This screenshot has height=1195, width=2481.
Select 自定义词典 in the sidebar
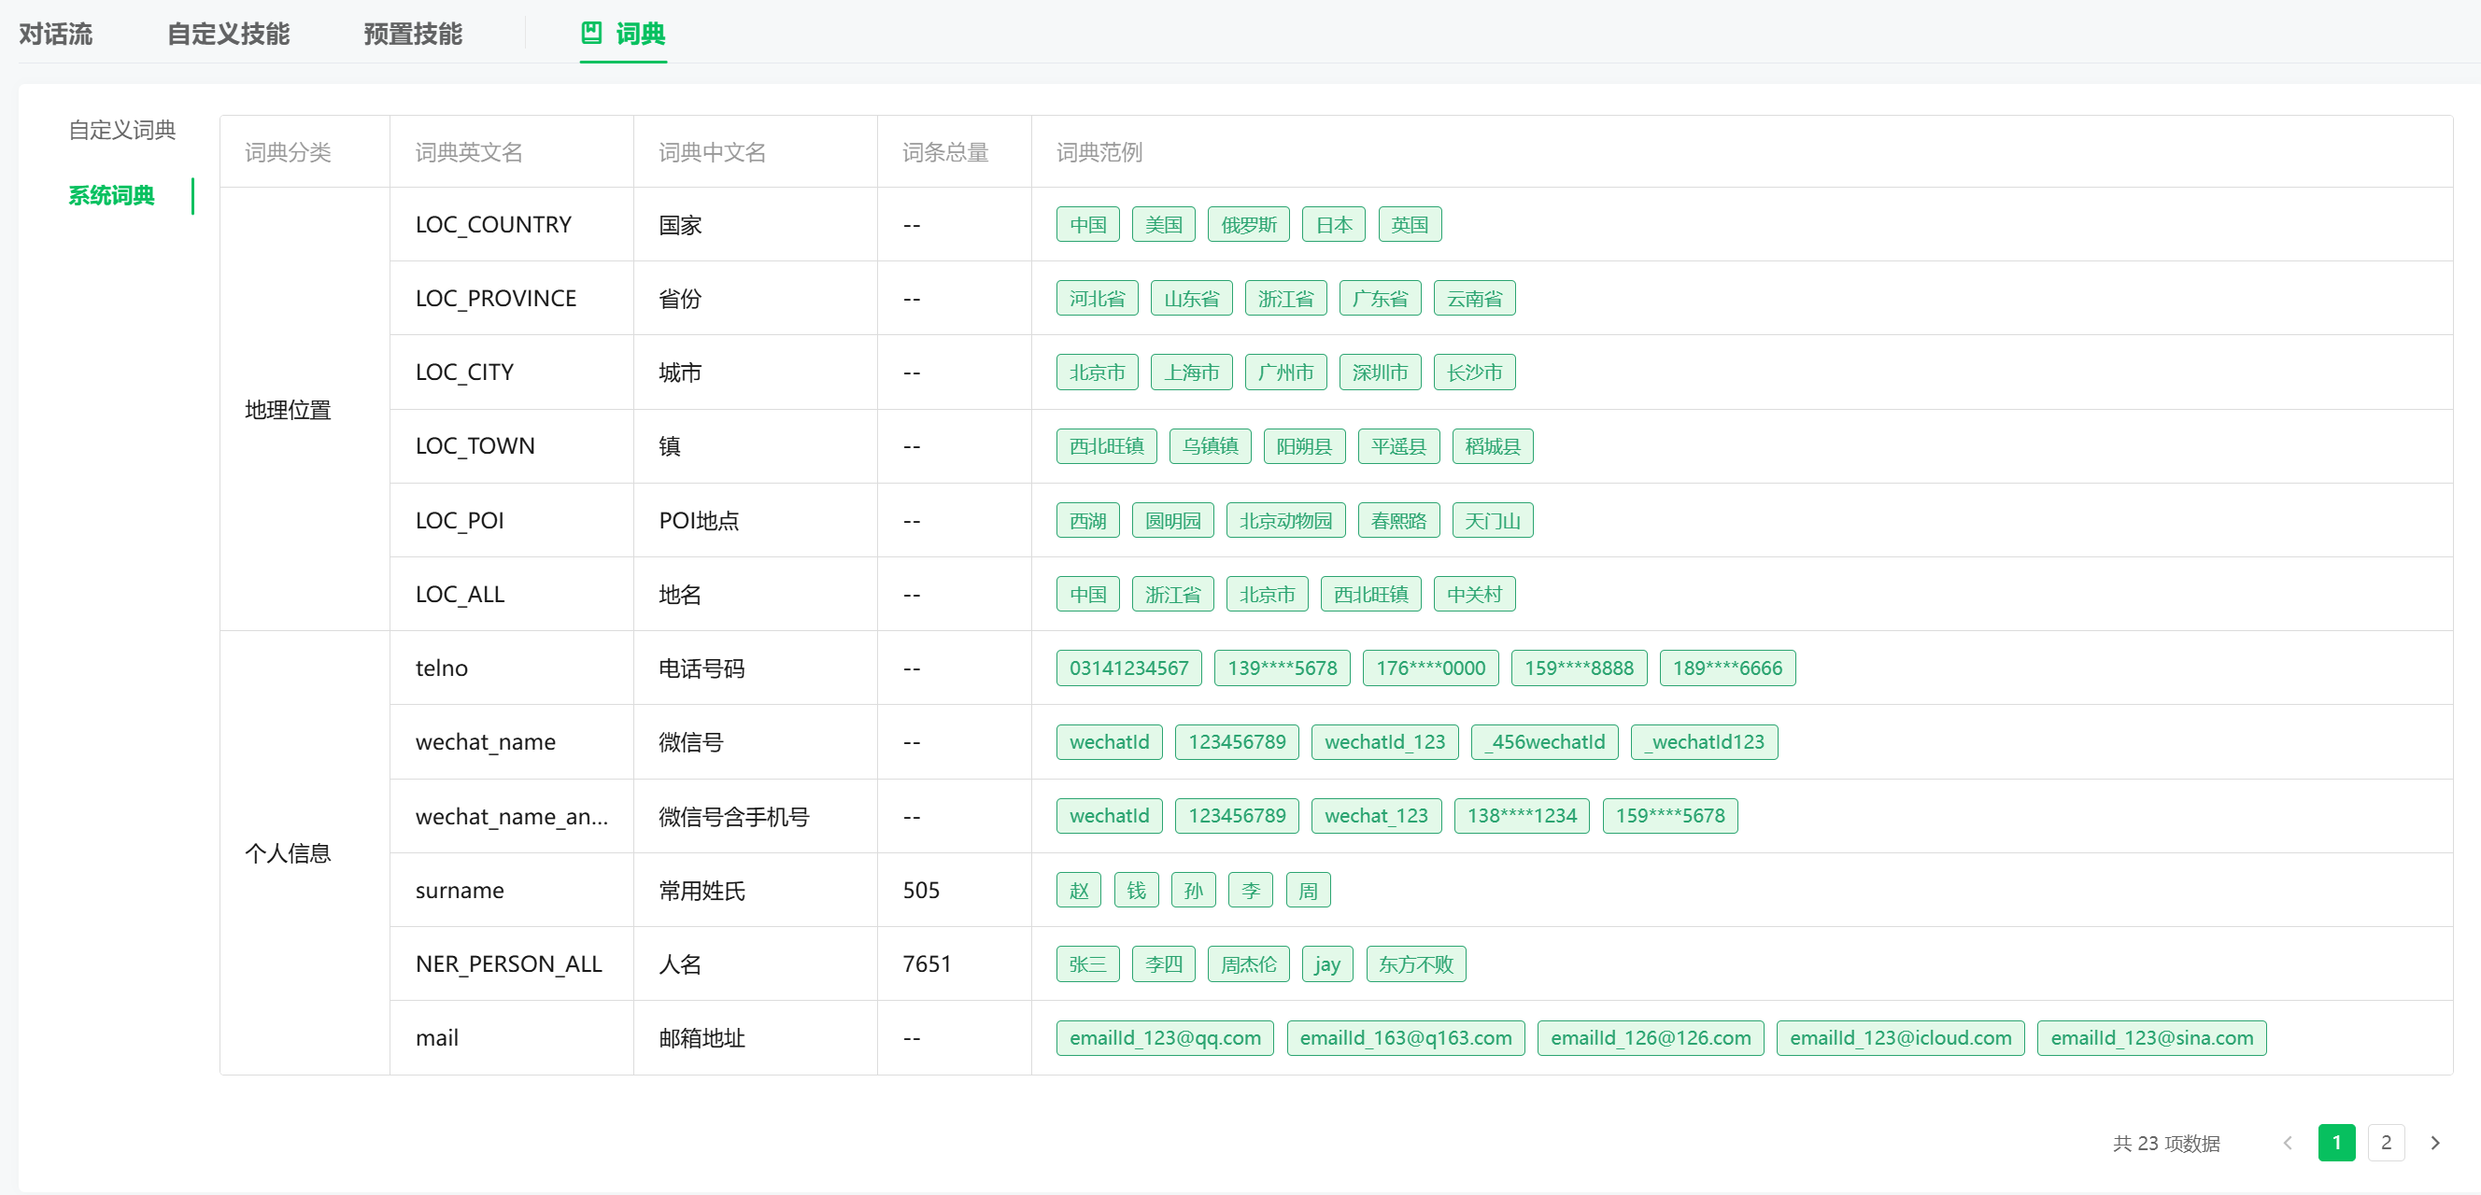click(x=122, y=130)
